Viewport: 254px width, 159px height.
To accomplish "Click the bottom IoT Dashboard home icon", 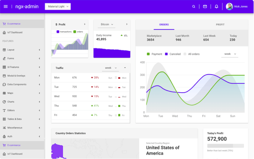I will coord(4,154).
